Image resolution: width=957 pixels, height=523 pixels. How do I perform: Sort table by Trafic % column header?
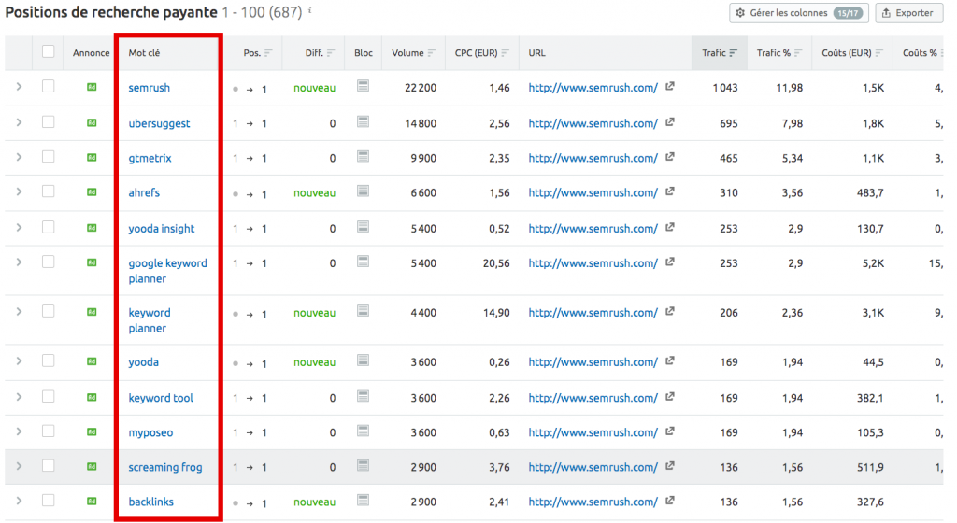click(779, 53)
